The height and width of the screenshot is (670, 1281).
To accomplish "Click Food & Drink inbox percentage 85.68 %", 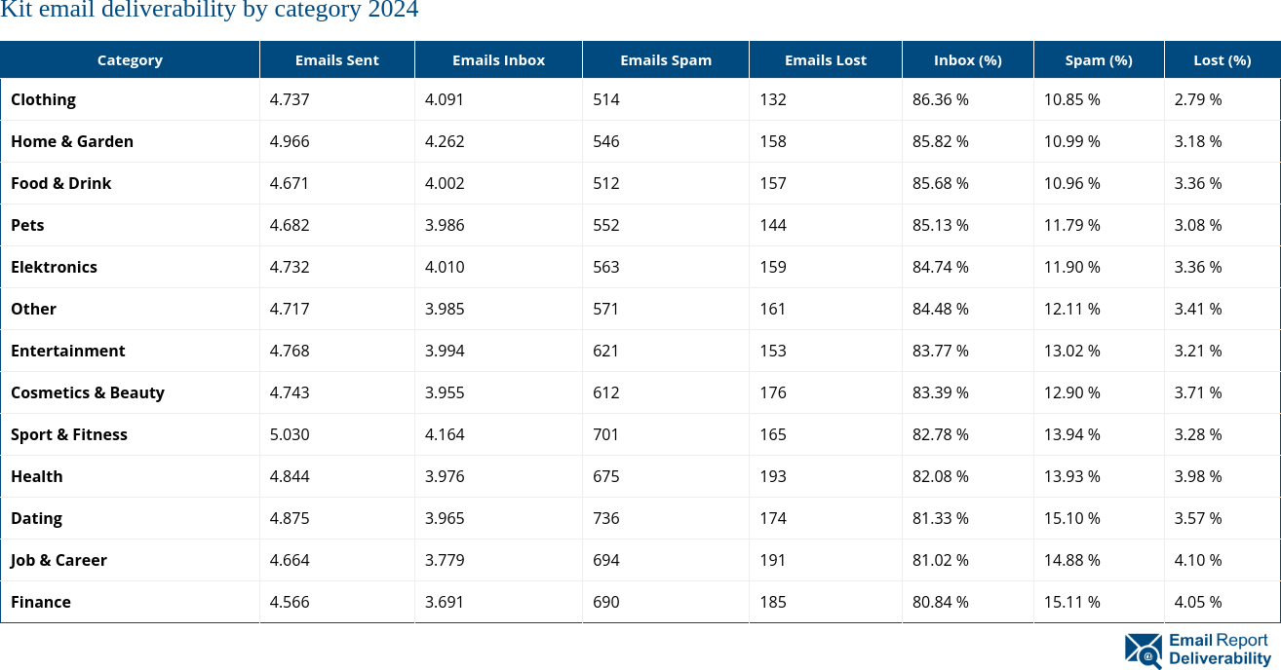I will tap(941, 183).
